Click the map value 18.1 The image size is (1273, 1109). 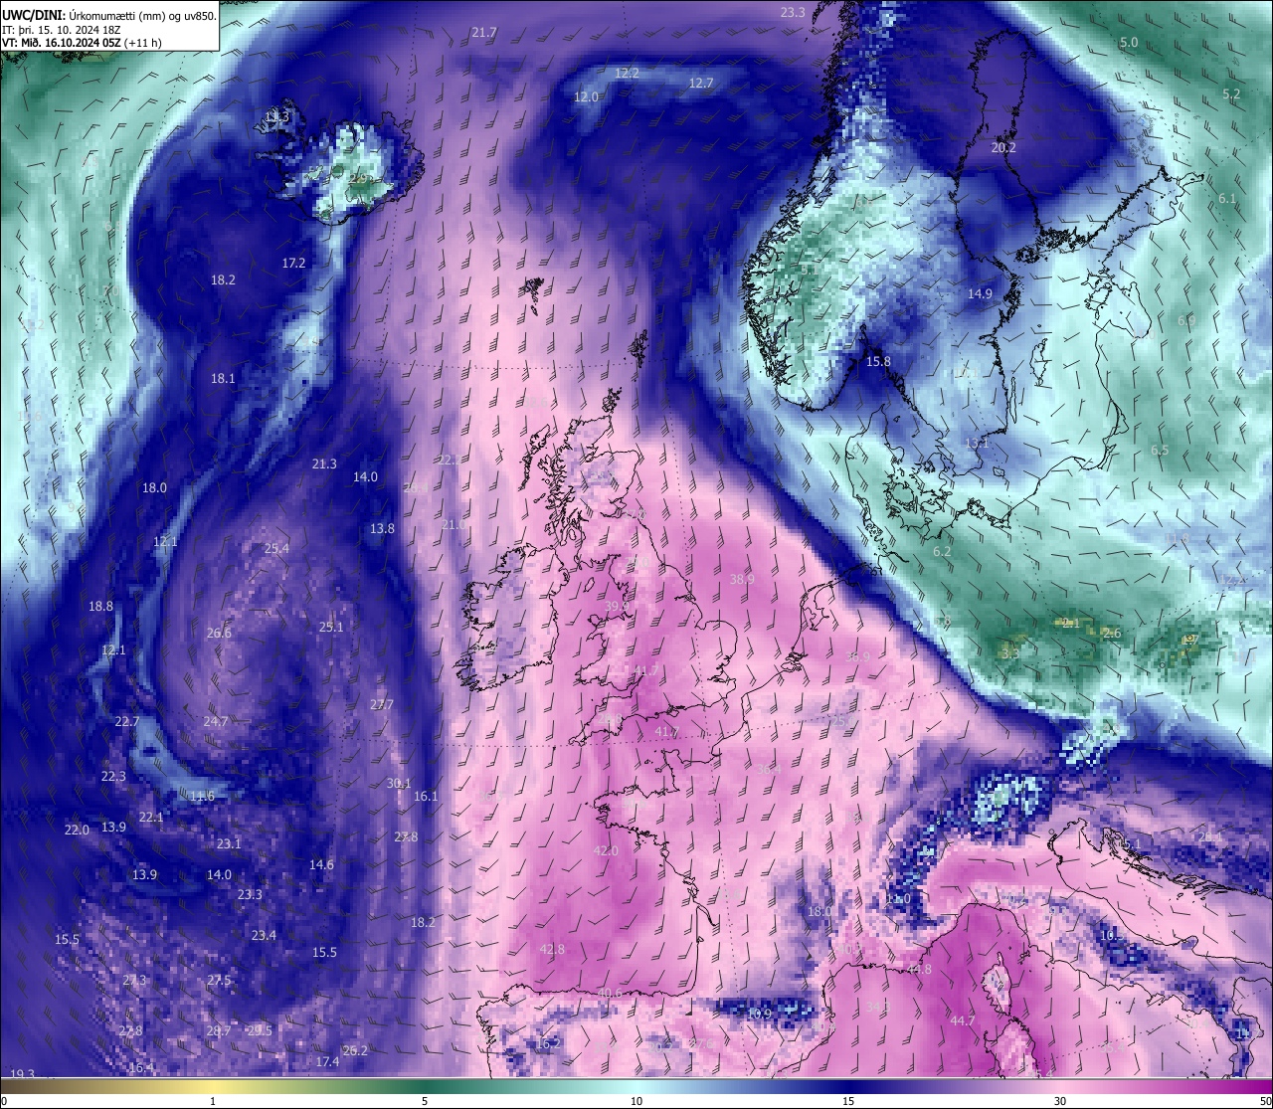click(x=223, y=379)
